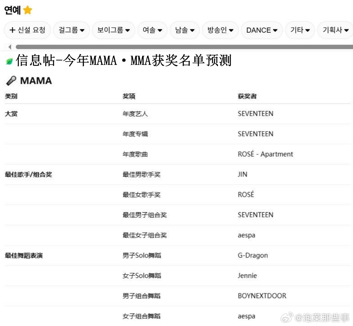The image size is (353, 326).
Task: Click the 年度专辑 award cell
Action: 135,134
